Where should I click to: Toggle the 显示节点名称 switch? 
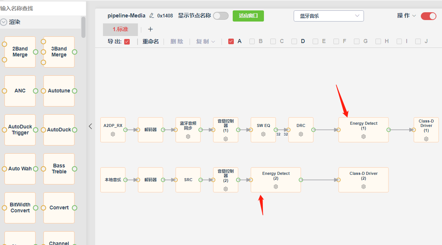(x=221, y=16)
